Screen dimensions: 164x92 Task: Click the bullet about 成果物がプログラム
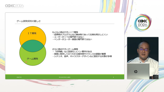[80, 35]
